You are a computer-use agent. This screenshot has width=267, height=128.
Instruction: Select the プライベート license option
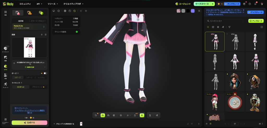tap(39, 87)
